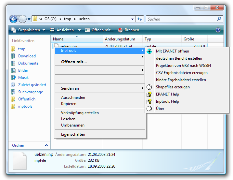The height and width of the screenshot is (180, 233).
Task: Click the Inptools Help question icon
Action: point(149,101)
